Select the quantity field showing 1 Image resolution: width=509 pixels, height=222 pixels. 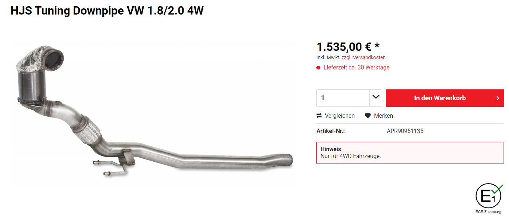coord(343,98)
